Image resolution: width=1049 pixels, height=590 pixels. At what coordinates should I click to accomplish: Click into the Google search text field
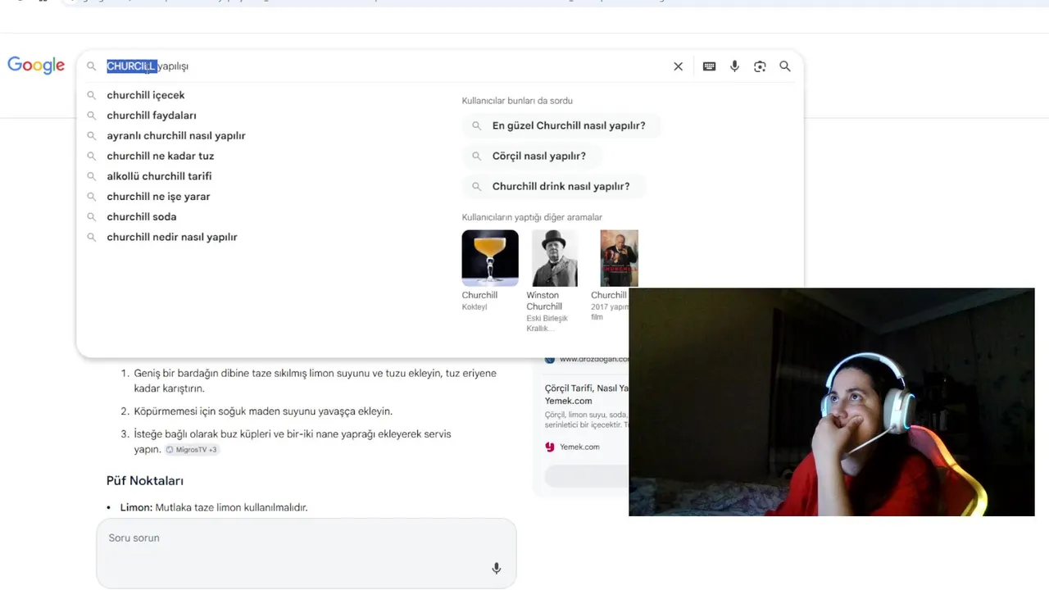click(x=385, y=66)
